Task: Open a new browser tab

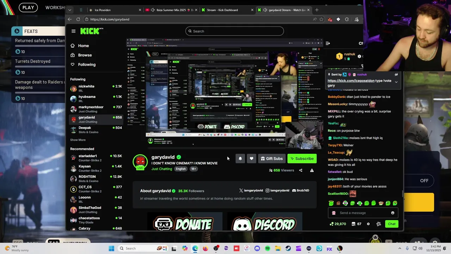Action: [x=317, y=10]
